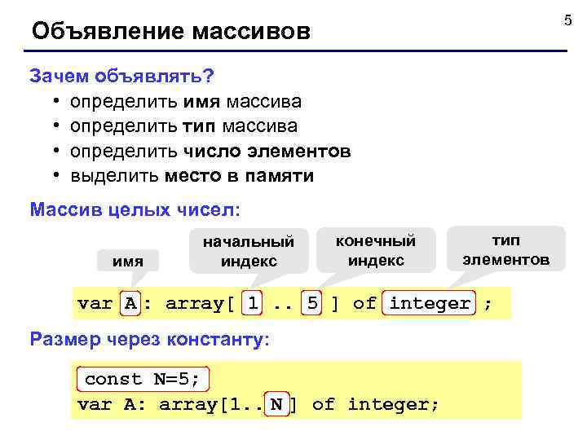Click the 'конечный индекс' callout

point(376,250)
